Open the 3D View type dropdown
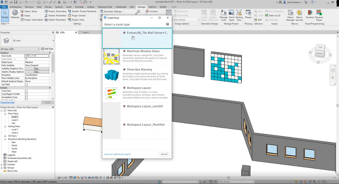Image resolution: width=339 pixels, height=184 pixels. pos(53,41)
